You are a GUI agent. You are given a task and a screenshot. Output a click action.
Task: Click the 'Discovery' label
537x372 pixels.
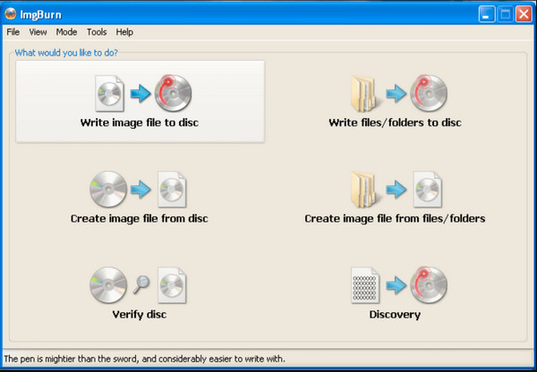coord(395,314)
